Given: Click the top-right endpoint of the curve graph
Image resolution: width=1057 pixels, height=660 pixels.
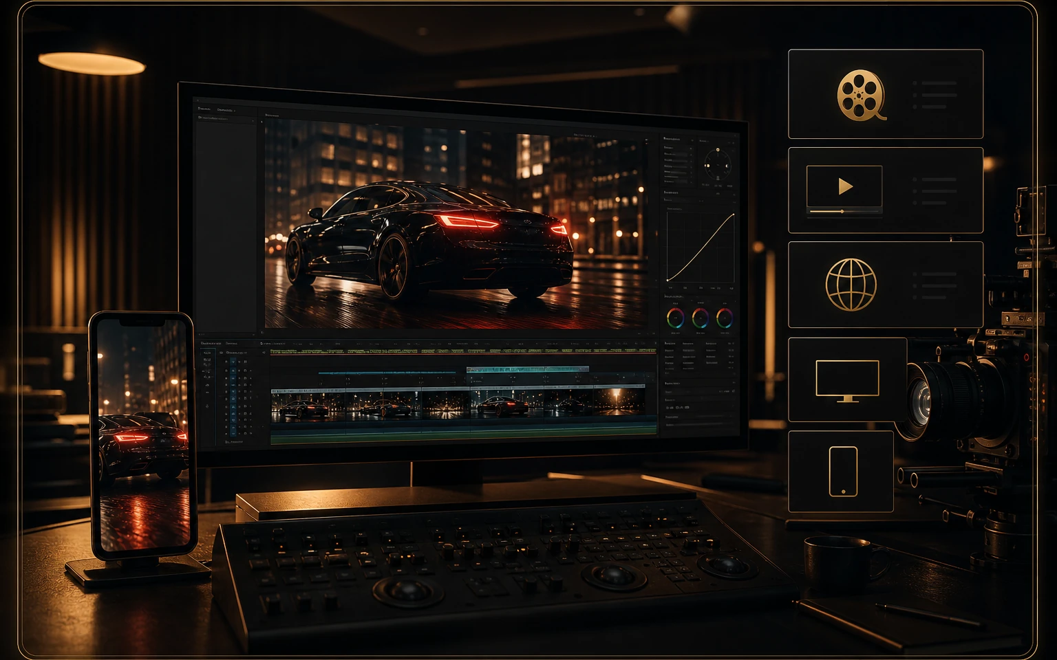Looking at the screenshot, I should pyautogui.click(x=734, y=214).
